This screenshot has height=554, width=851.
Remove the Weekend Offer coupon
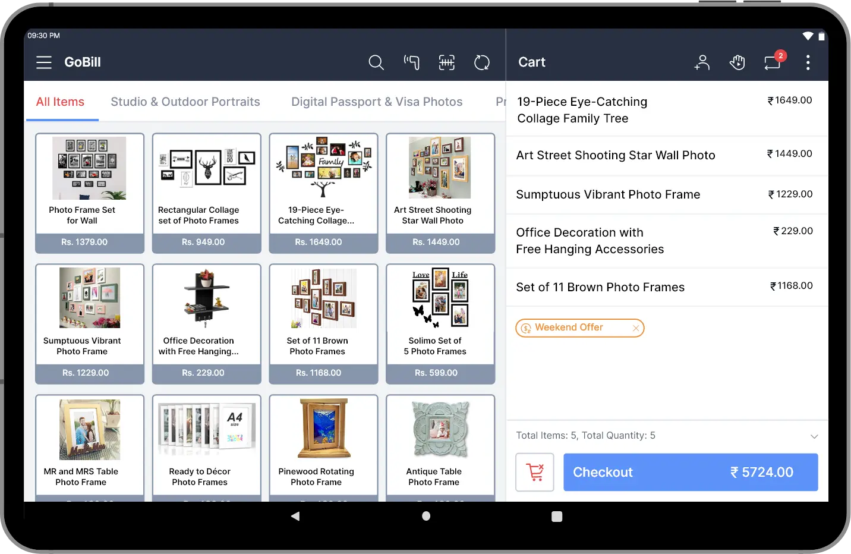pyautogui.click(x=636, y=328)
